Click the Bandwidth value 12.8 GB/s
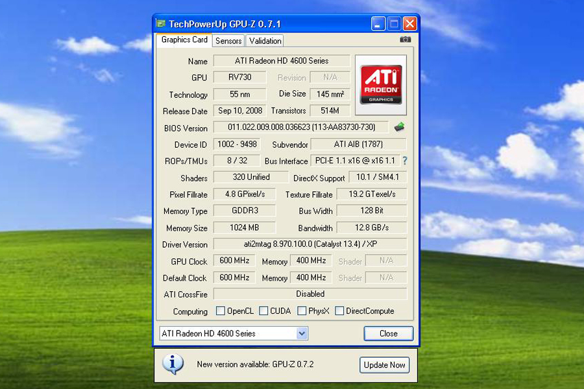This screenshot has height=389, width=584. [372, 228]
